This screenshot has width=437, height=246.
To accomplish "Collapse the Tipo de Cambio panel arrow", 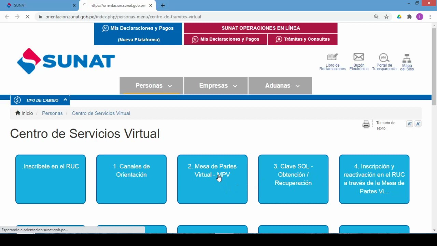I will click(65, 100).
